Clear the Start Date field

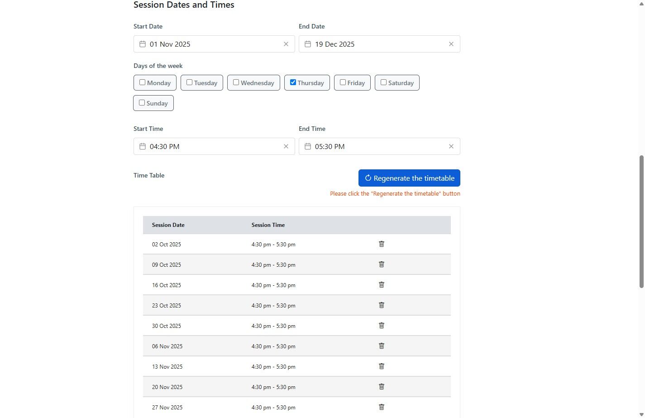coord(286,44)
